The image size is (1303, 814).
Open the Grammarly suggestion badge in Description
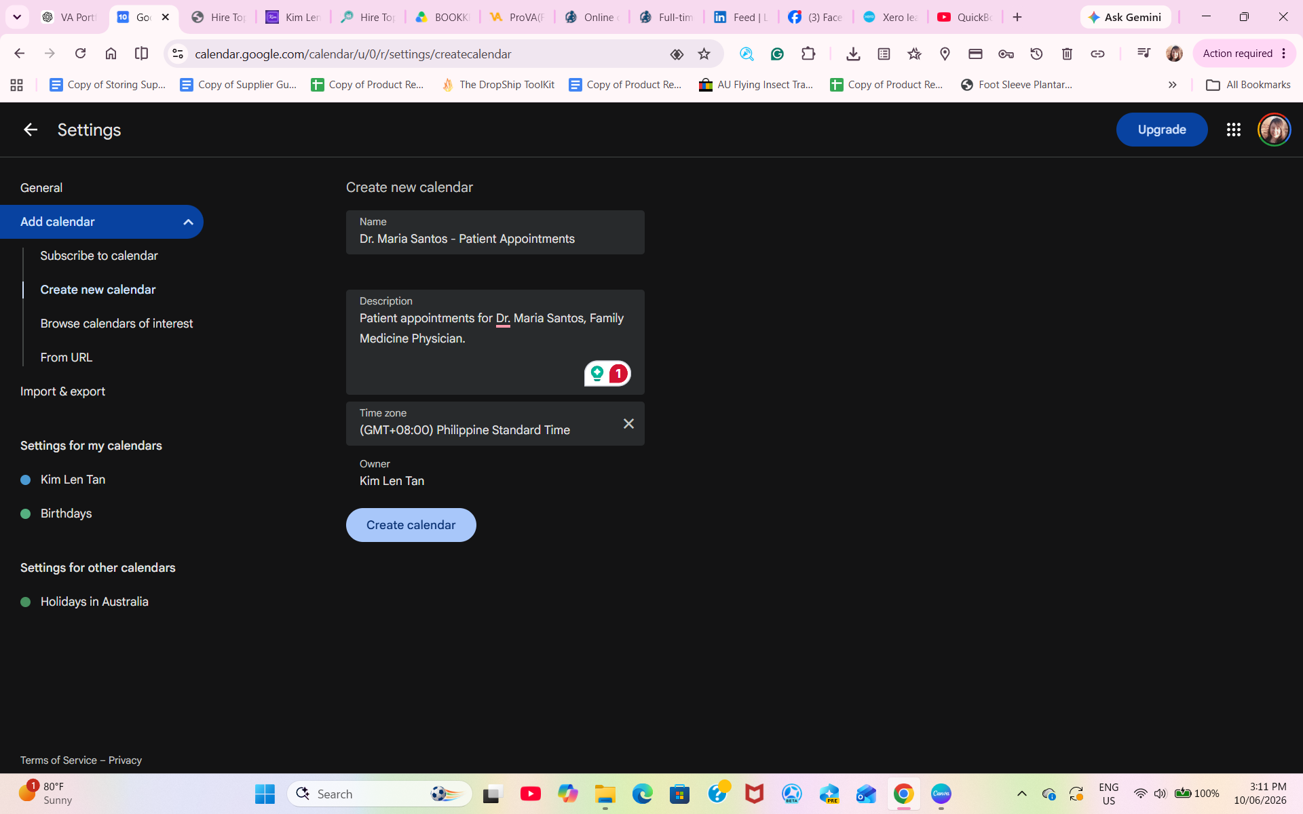pyautogui.click(x=607, y=373)
